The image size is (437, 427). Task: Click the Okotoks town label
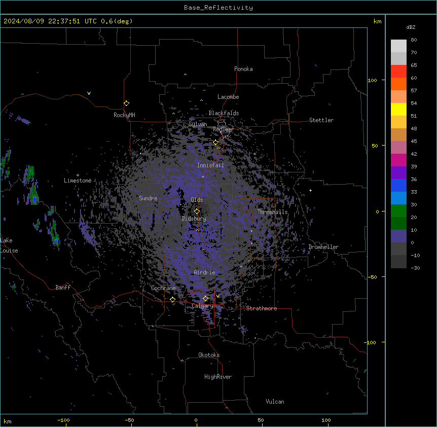click(x=209, y=355)
